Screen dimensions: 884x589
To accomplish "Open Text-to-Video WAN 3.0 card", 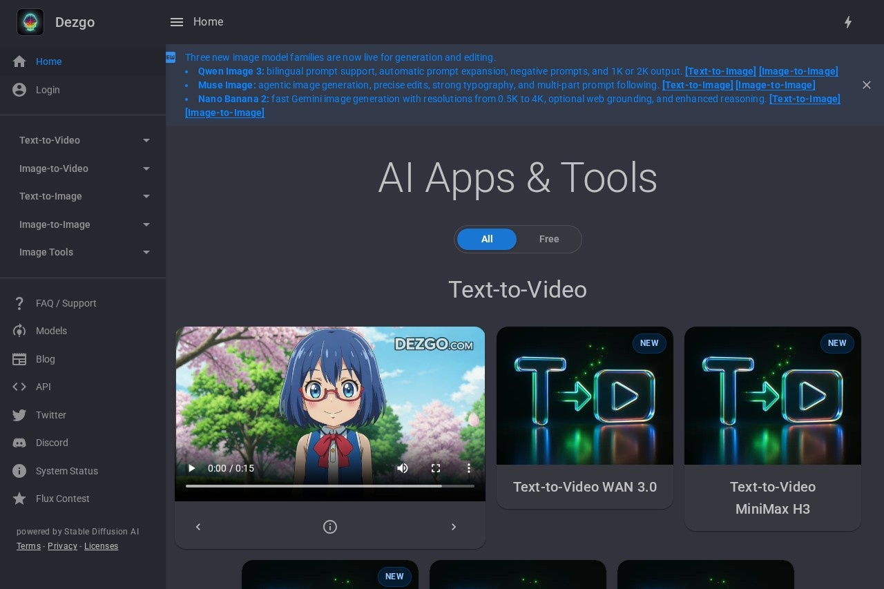I will [585, 418].
